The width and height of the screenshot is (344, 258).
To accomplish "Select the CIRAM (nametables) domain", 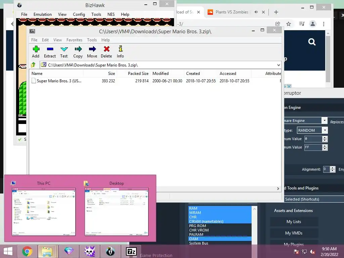I will coord(220,221).
